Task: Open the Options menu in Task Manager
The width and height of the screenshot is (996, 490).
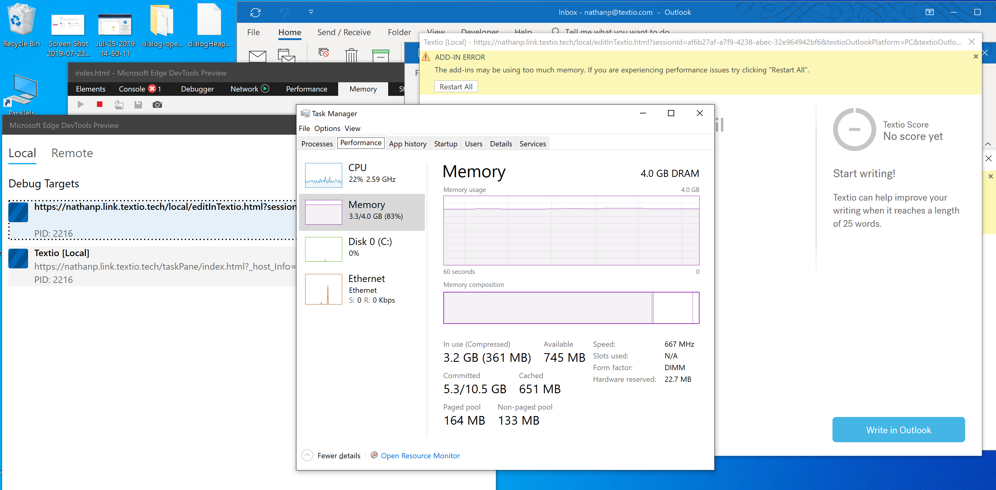Action: click(x=327, y=128)
